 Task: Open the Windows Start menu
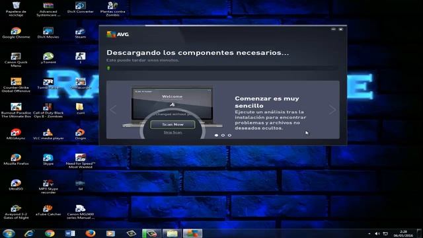pyautogui.click(x=9, y=233)
